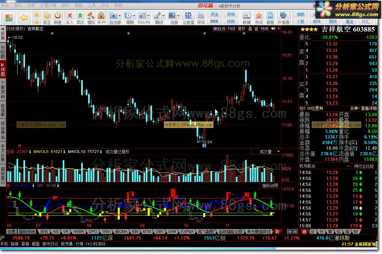Open the chart header options dropdown arrow

pyautogui.click(x=278, y=29)
